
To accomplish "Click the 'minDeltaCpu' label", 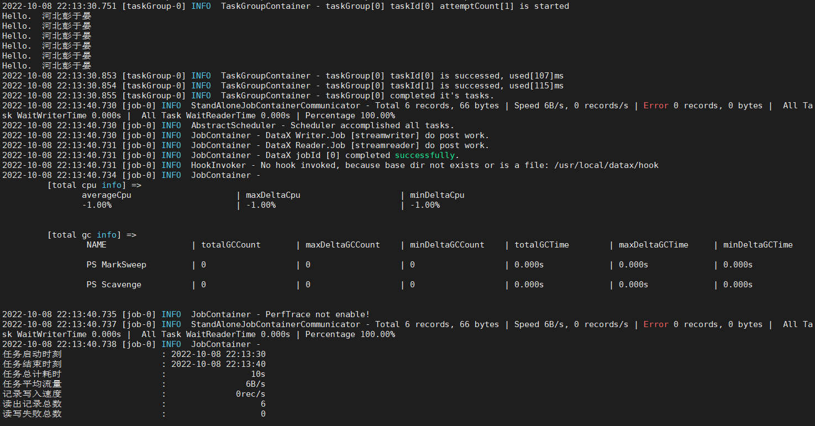I will tap(437, 195).
